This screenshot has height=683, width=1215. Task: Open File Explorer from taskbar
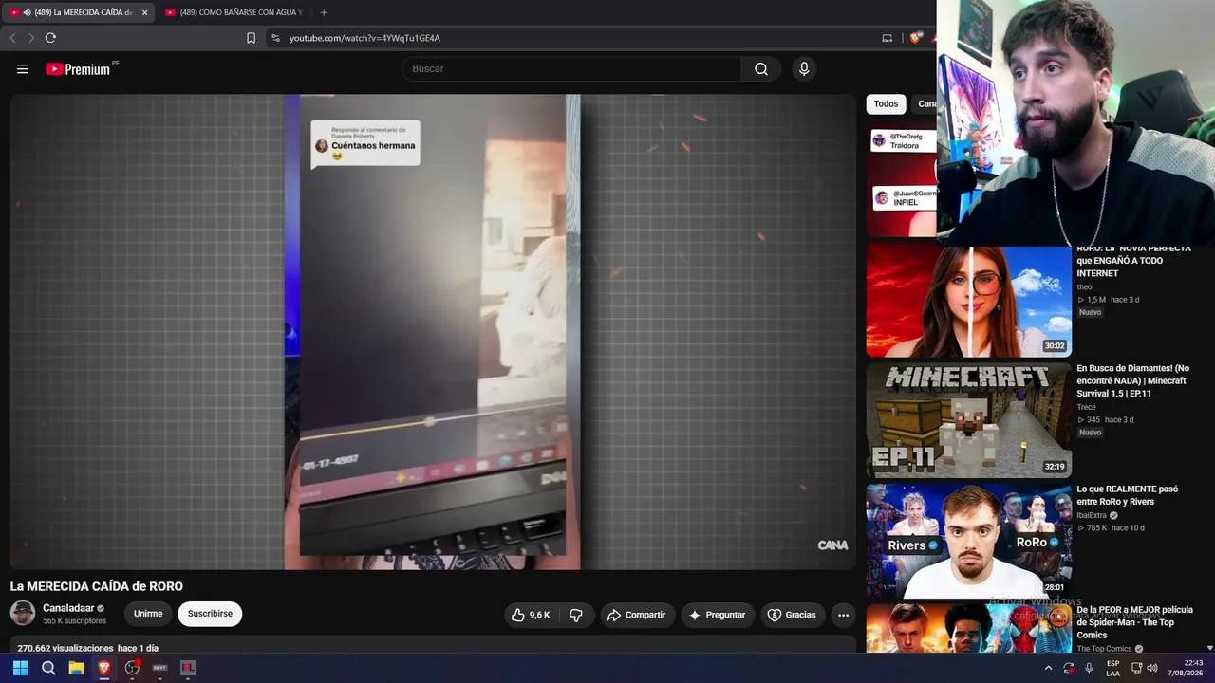point(76,668)
